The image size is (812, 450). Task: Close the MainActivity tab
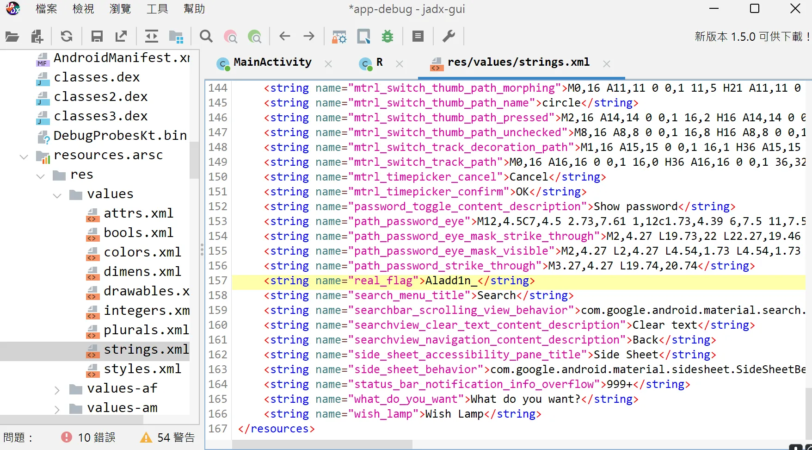point(328,64)
